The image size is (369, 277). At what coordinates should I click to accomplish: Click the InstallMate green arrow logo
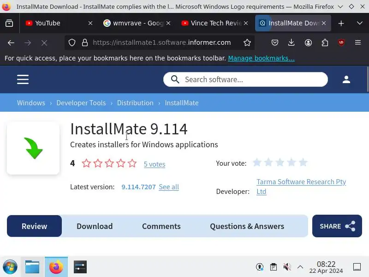[x=33, y=148]
